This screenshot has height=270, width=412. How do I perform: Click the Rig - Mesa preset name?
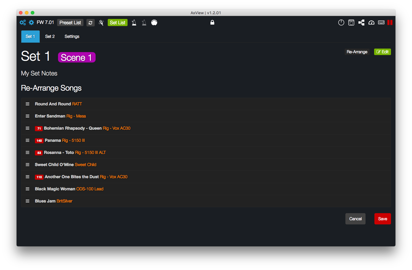pos(76,116)
